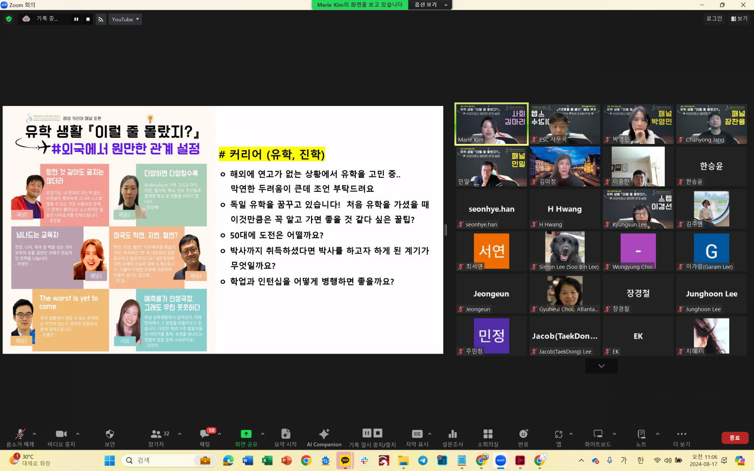This screenshot has width=754, height=471.
Task: Select Marie Kim's video thumbnail
Action: (491, 124)
